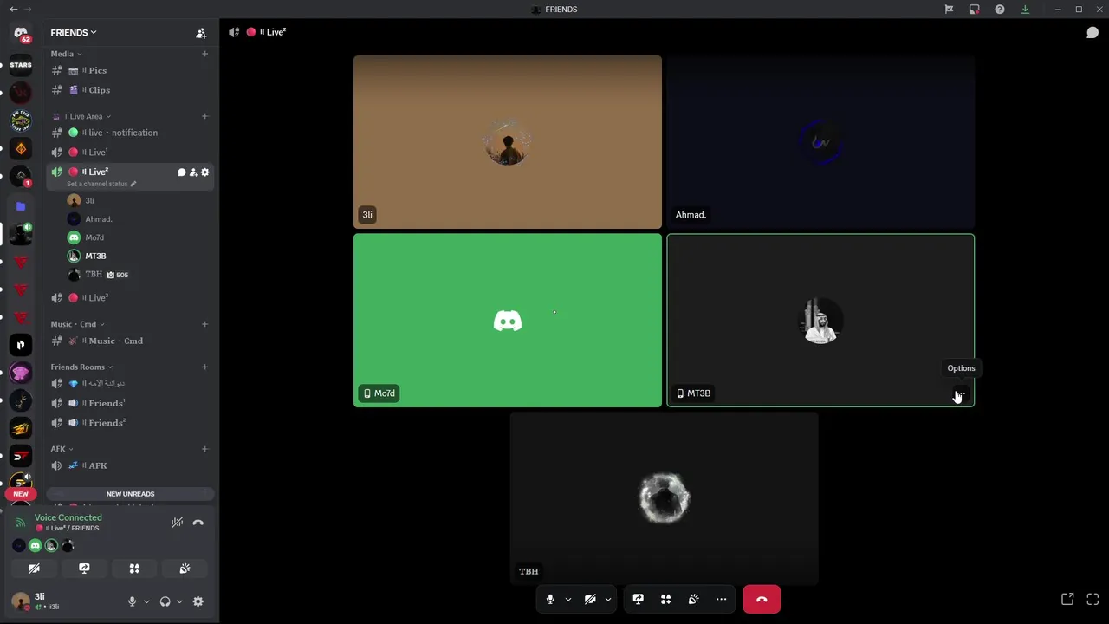Pop out the call window
The image size is (1109, 624).
[x=1067, y=599]
